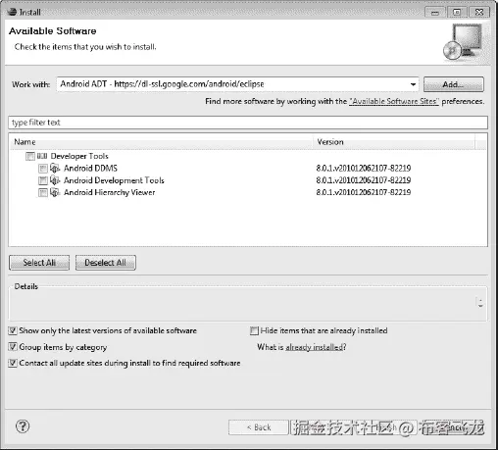The width and height of the screenshot is (498, 450).
Task: Click the help question mark icon
Action: point(23,426)
